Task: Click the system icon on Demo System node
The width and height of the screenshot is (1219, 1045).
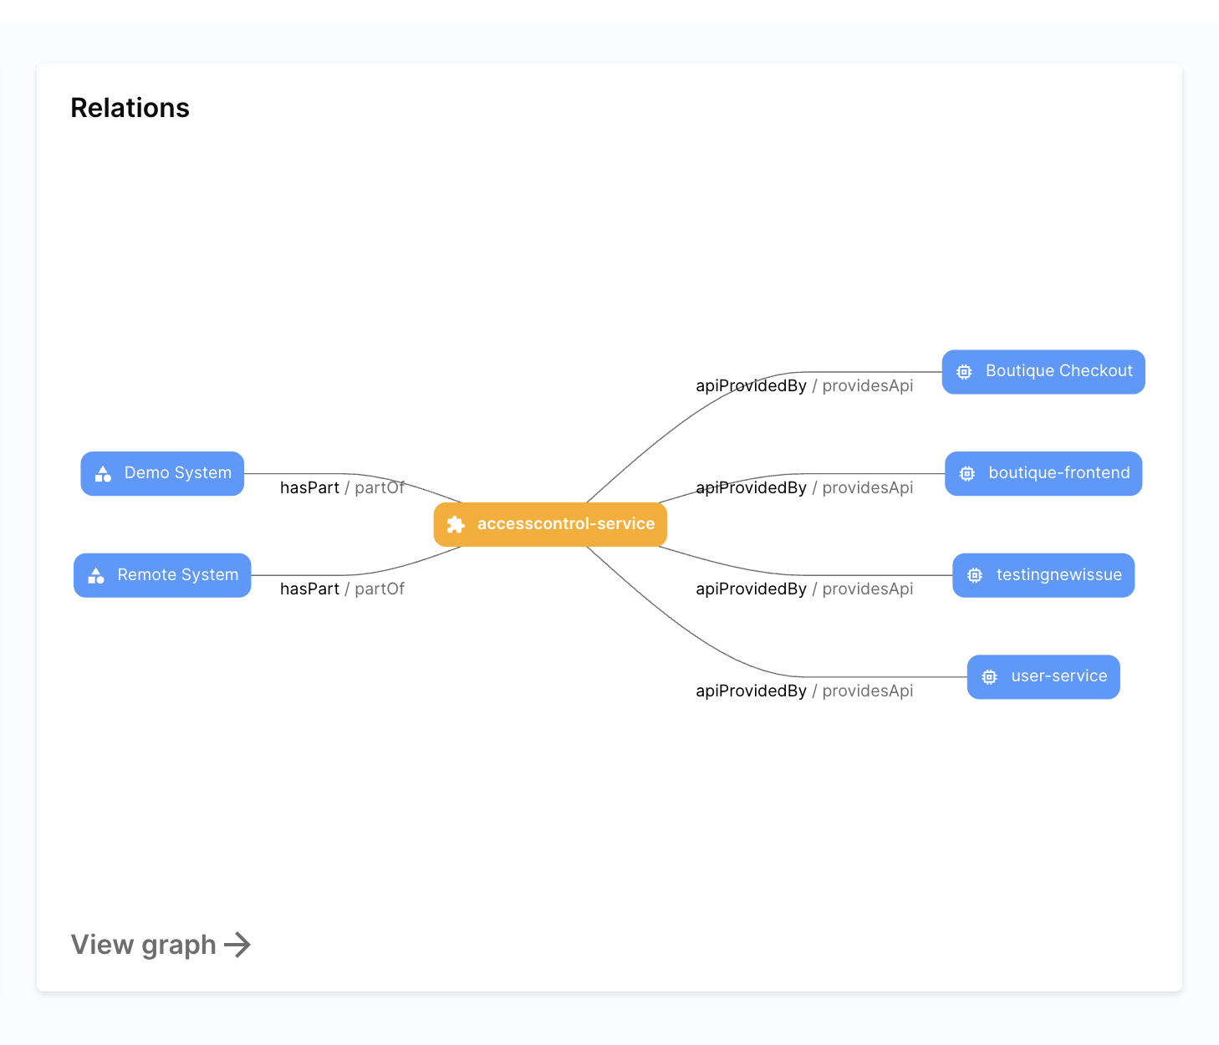Action: click(103, 474)
